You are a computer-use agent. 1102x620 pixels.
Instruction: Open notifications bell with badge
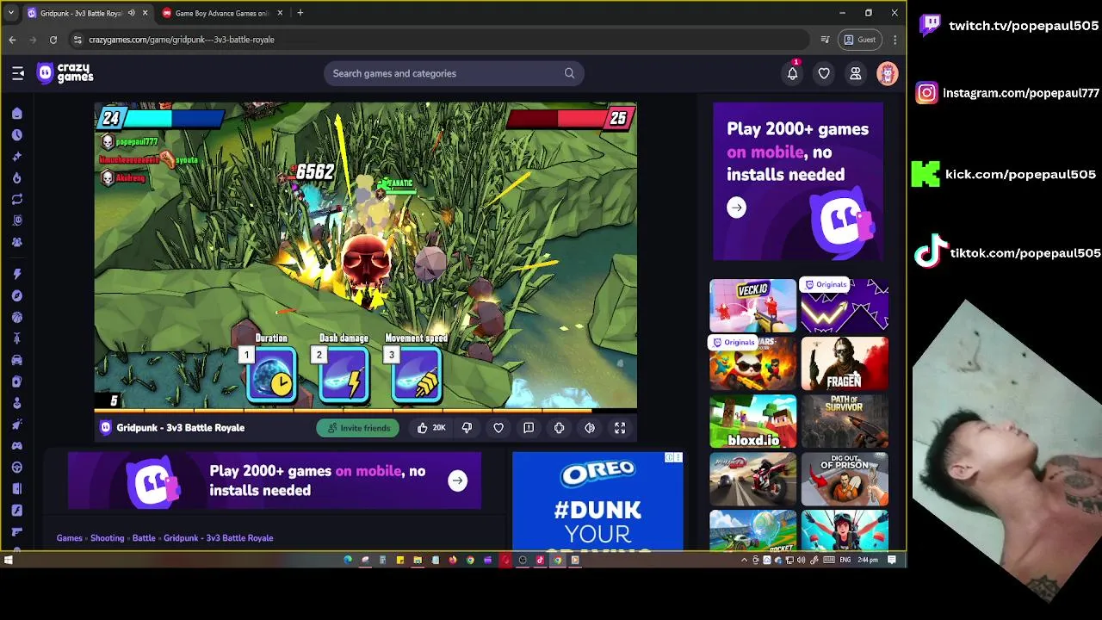[792, 73]
